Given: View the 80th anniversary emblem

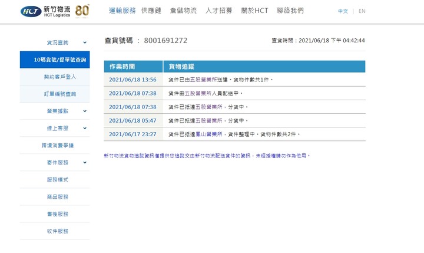Looking at the screenshot, I should point(82,11).
